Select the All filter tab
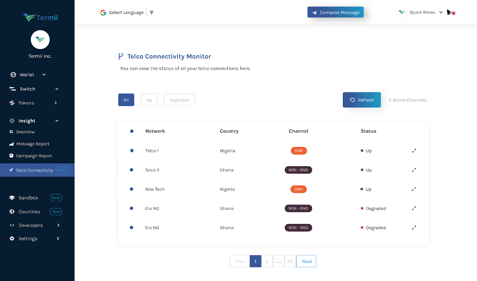477x281 pixels. [126, 100]
